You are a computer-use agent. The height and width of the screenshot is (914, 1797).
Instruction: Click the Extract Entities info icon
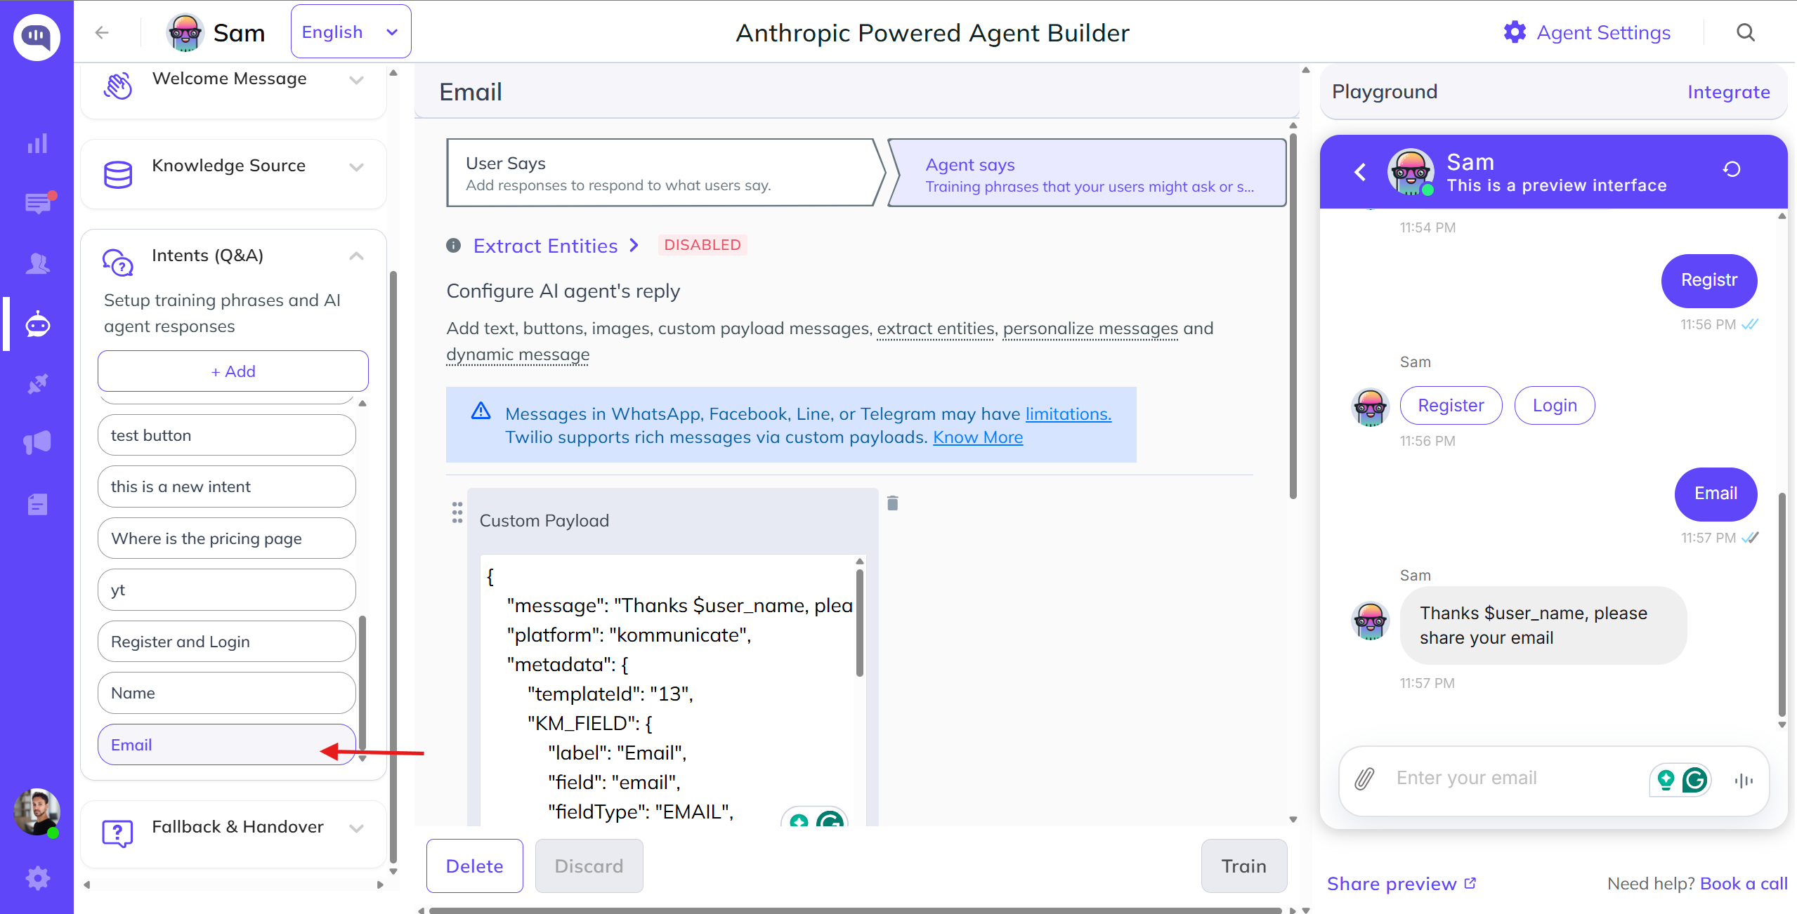[x=454, y=245]
